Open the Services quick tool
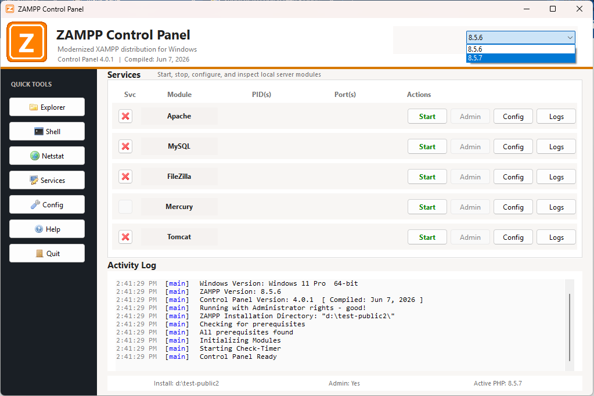The image size is (594, 396). coord(47,180)
